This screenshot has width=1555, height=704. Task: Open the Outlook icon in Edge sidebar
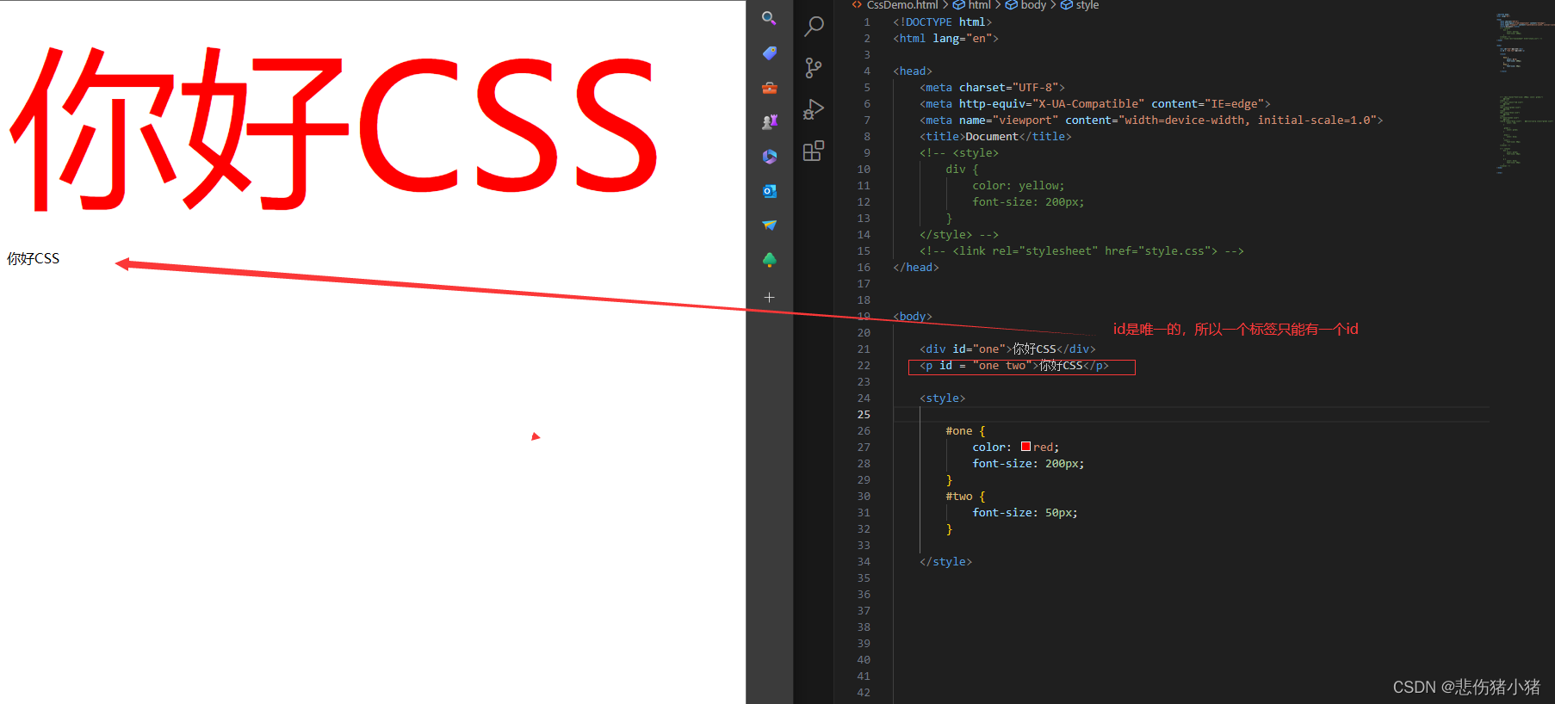tap(769, 191)
